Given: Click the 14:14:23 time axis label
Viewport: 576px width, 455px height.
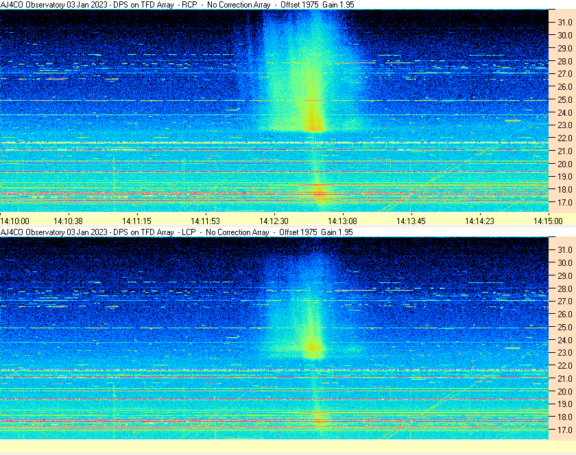Looking at the screenshot, I should pyautogui.click(x=479, y=221).
